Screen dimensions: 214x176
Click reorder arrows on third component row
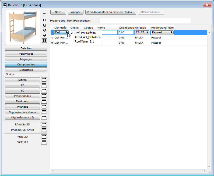point(52,43)
